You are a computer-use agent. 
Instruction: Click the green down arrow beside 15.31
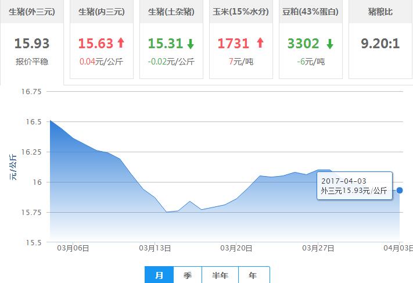pyautogui.click(x=190, y=43)
